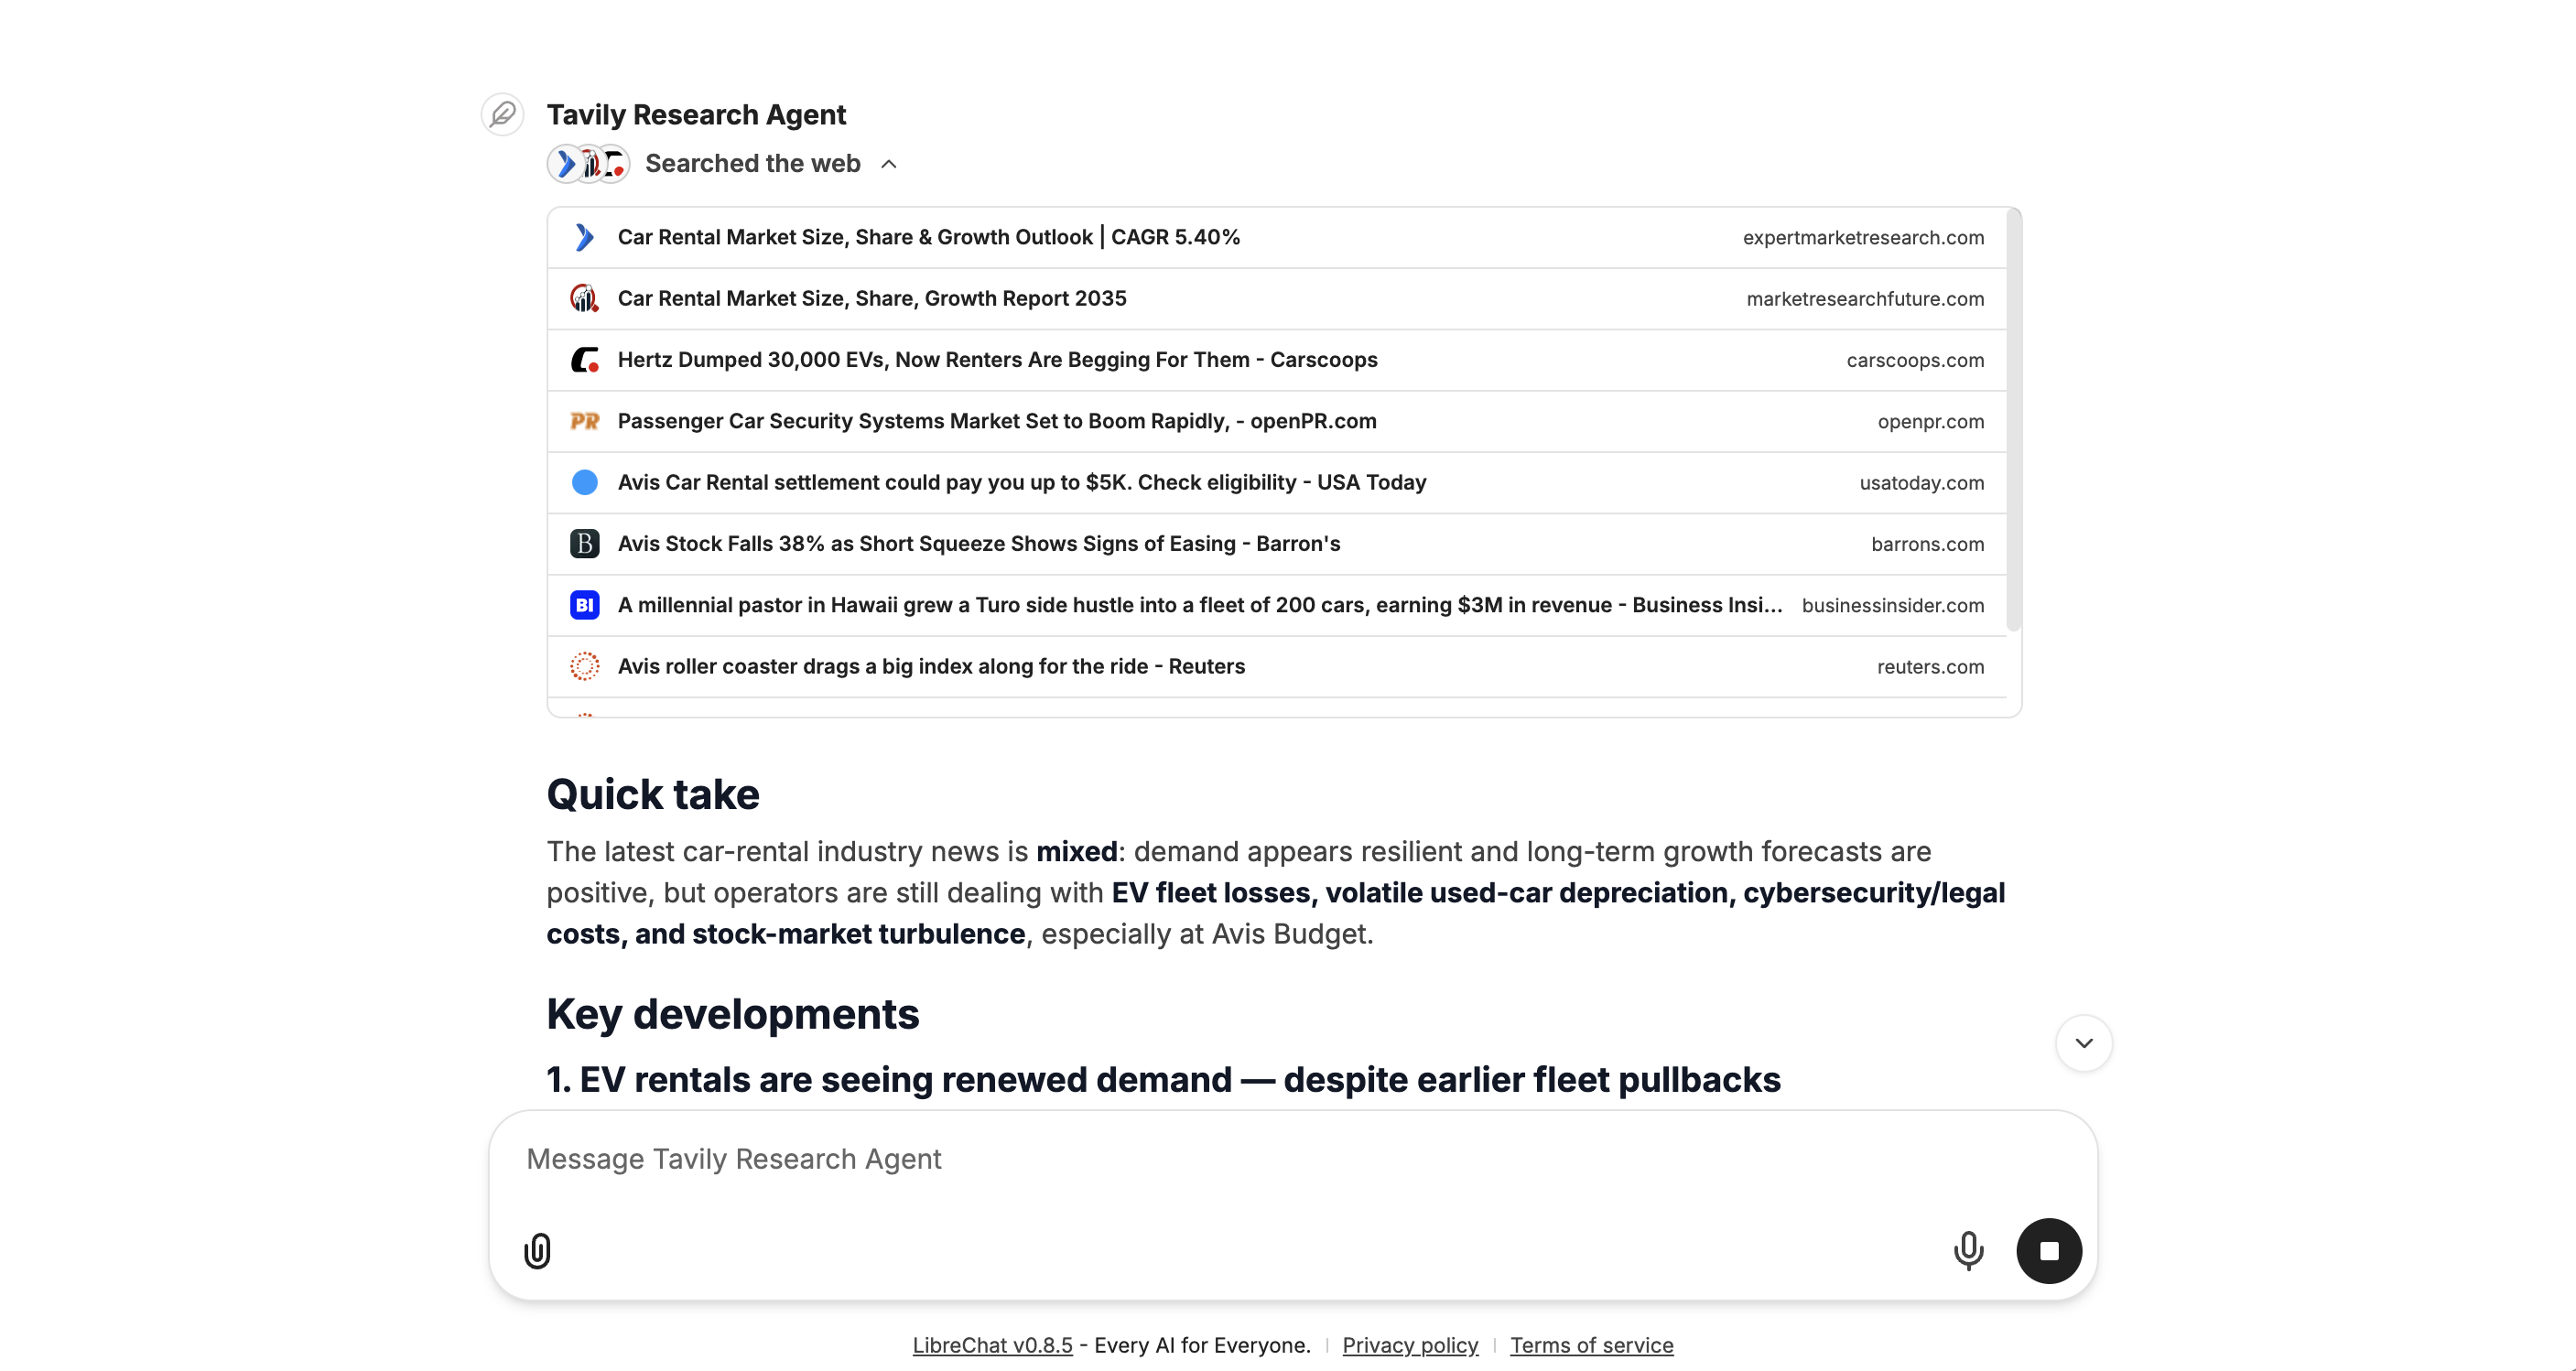Open the Terms of service link
Viewport: 2576px width, 1371px height.
point(1591,1346)
